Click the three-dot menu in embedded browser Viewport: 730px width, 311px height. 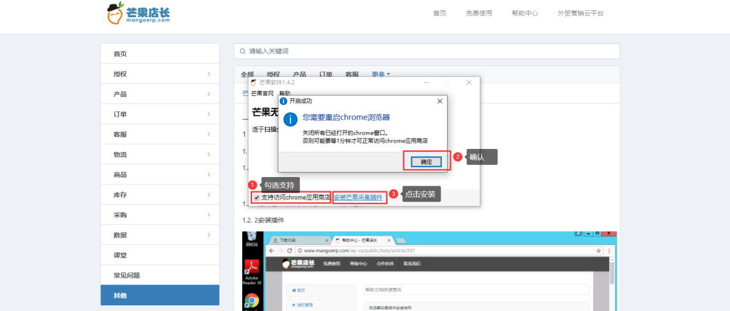pyautogui.click(x=609, y=251)
